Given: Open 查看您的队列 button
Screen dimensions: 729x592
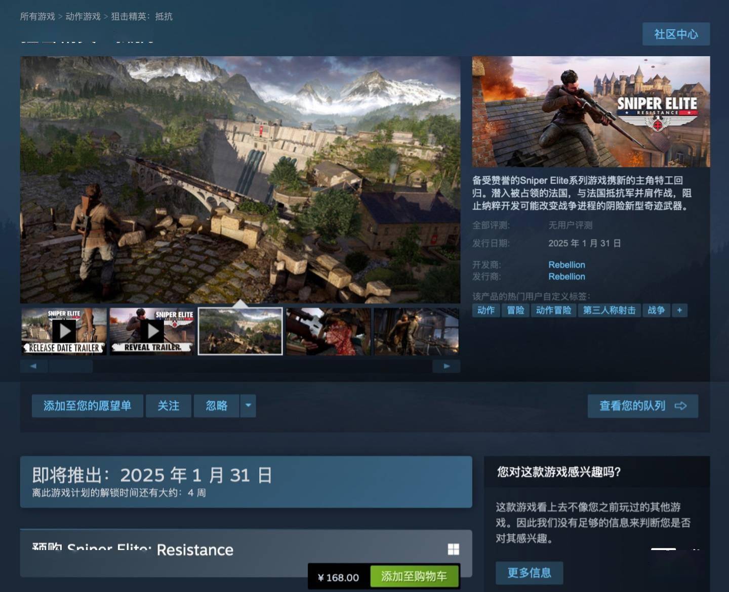Looking at the screenshot, I should 643,406.
